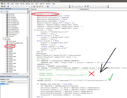Click the Break pause icon
The height and width of the screenshot is (98, 127).
pyautogui.click(x=29, y=6)
